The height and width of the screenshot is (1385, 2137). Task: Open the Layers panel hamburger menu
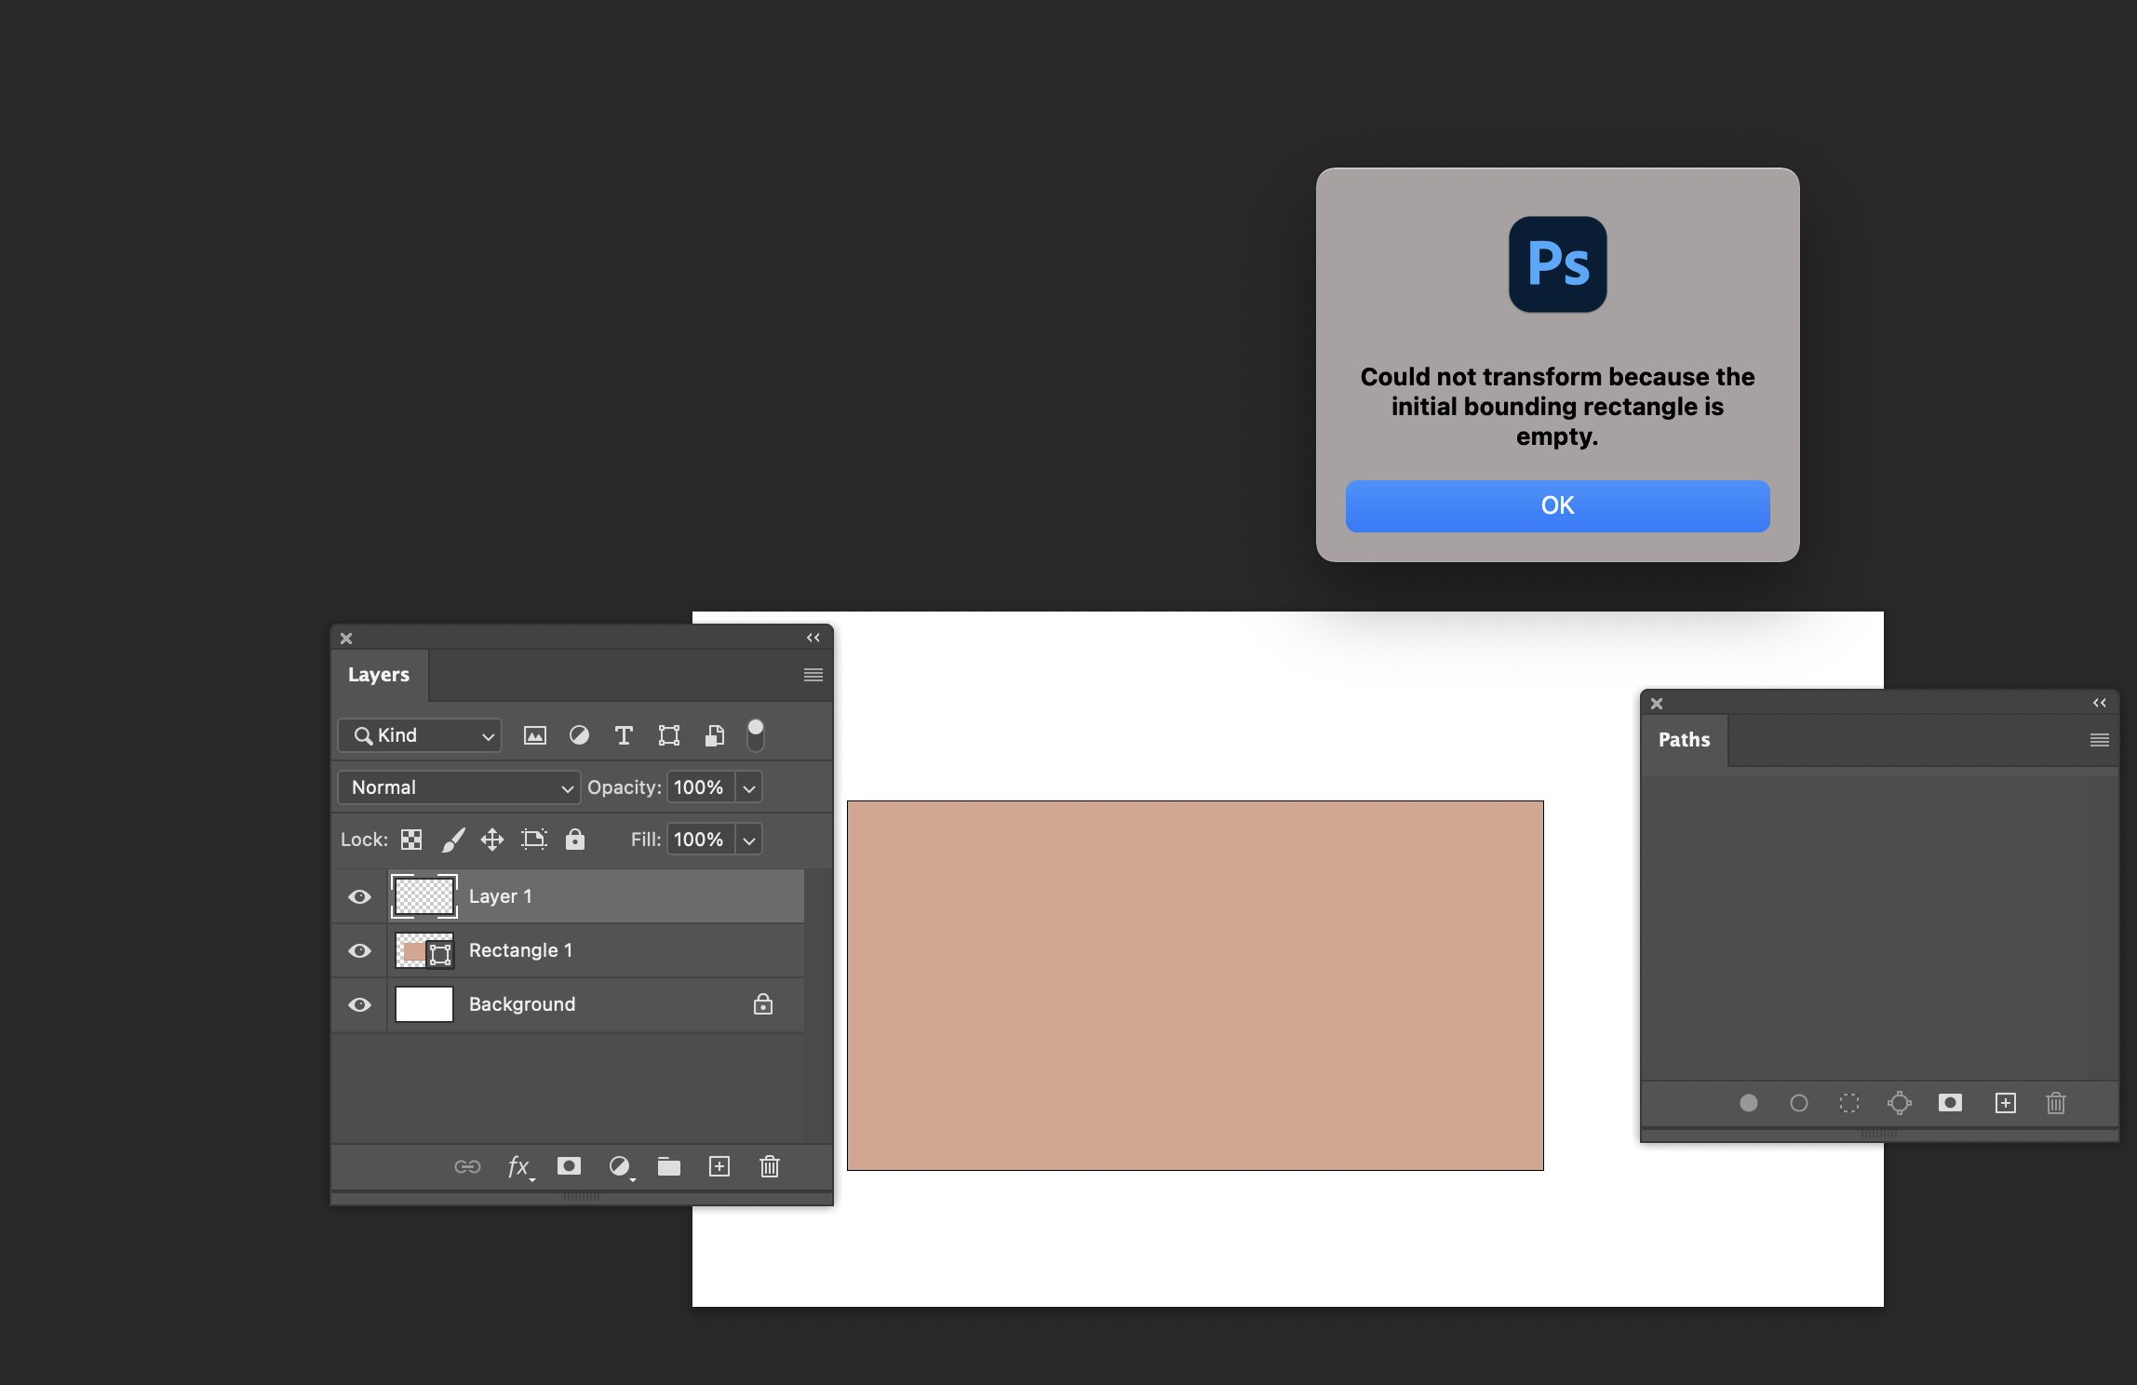(x=813, y=675)
